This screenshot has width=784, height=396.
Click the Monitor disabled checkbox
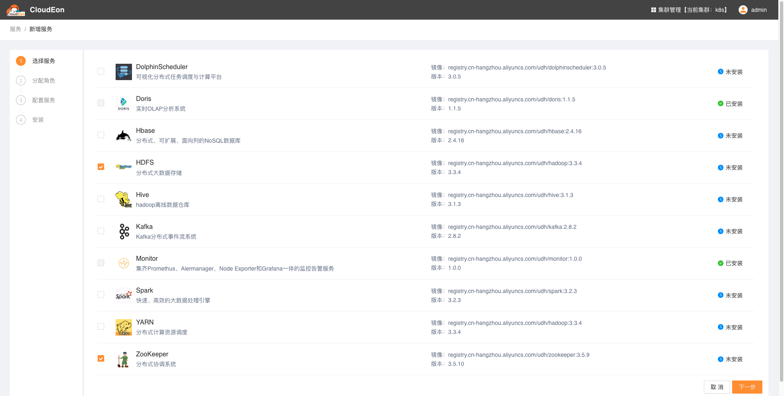101,263
